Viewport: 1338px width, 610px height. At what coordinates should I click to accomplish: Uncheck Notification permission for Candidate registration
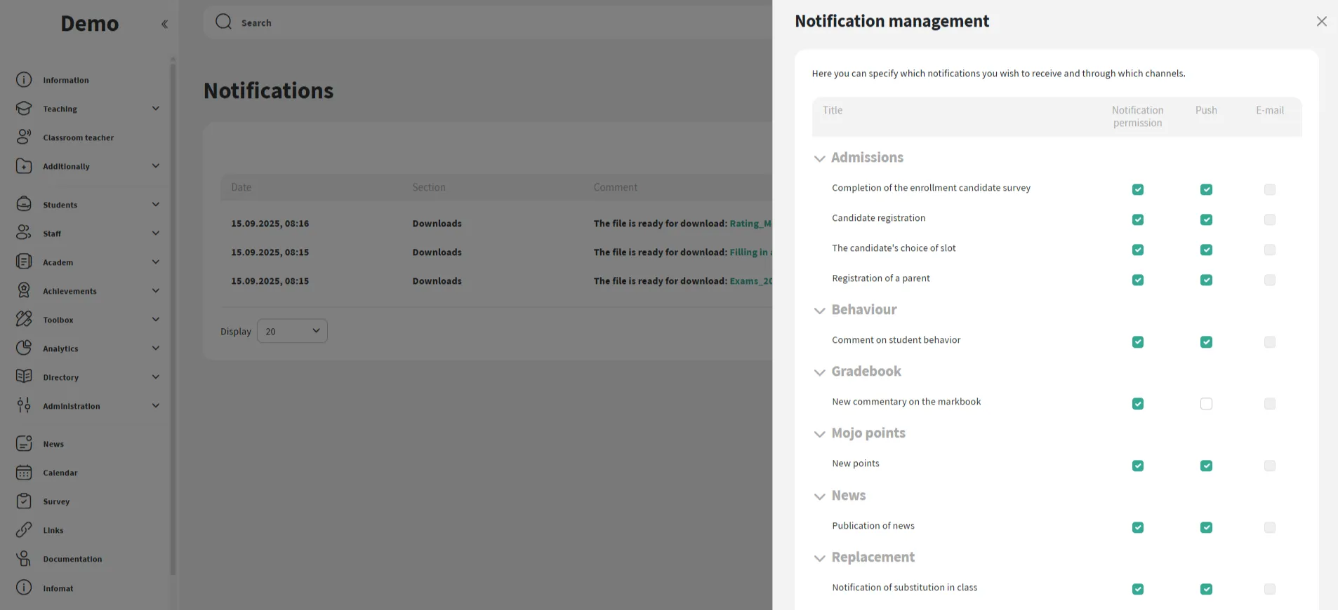click(x=1138, y=220)
